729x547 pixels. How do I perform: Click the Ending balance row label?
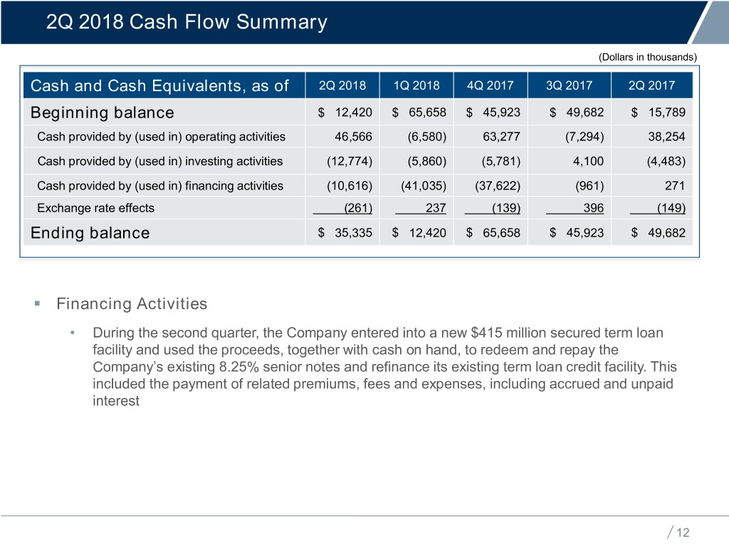pos(90,233)
